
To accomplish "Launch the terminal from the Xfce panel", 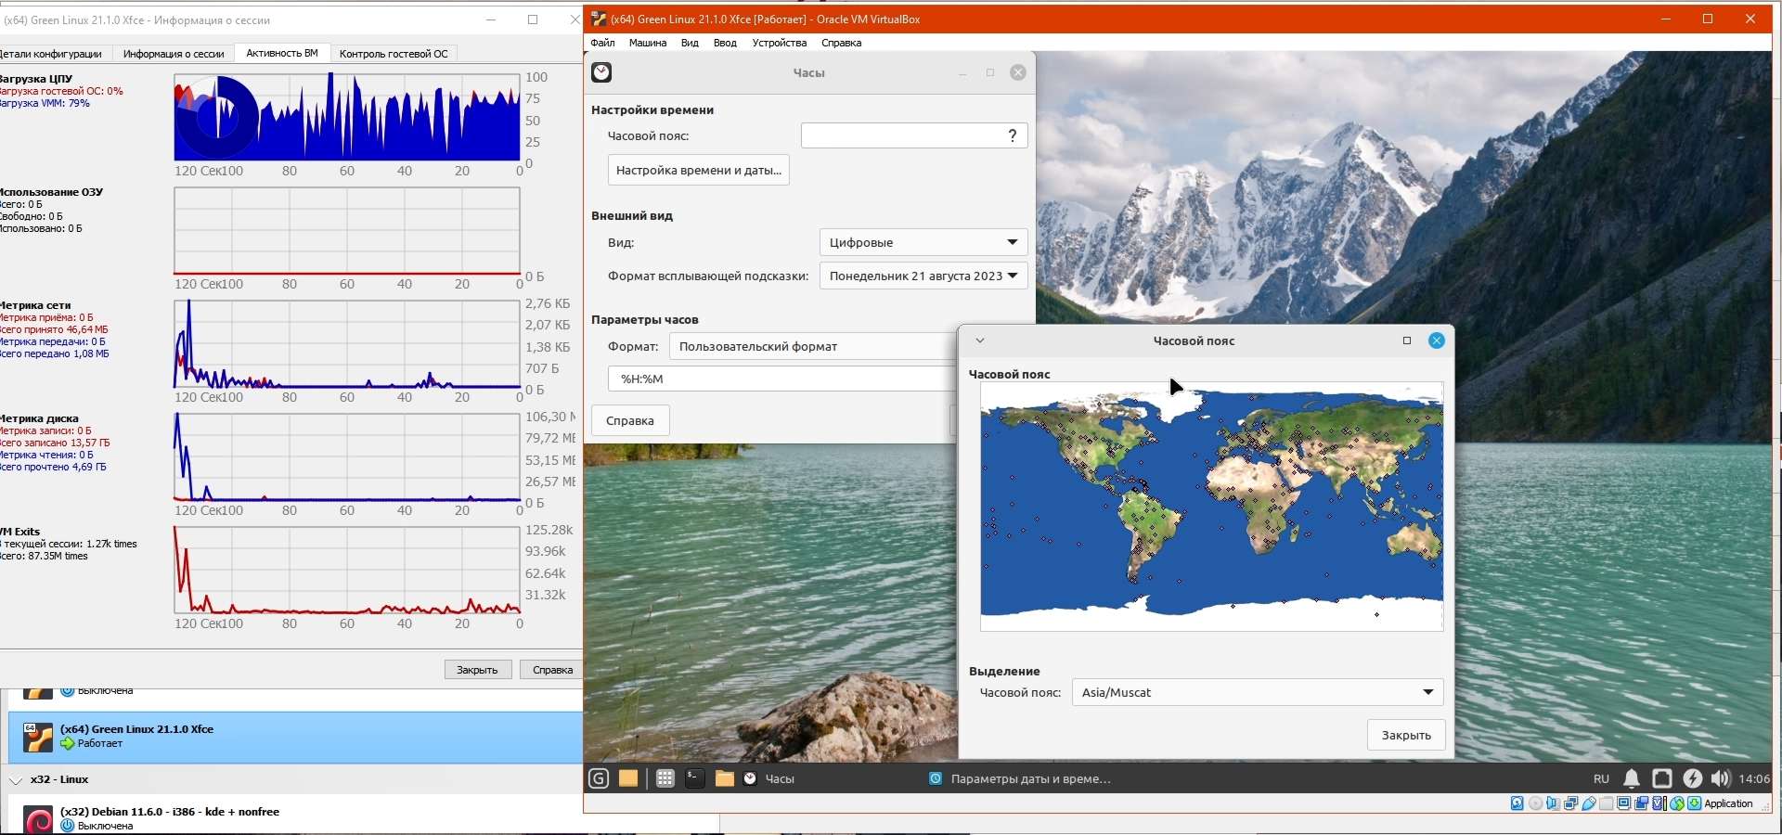I will (694, 778).
